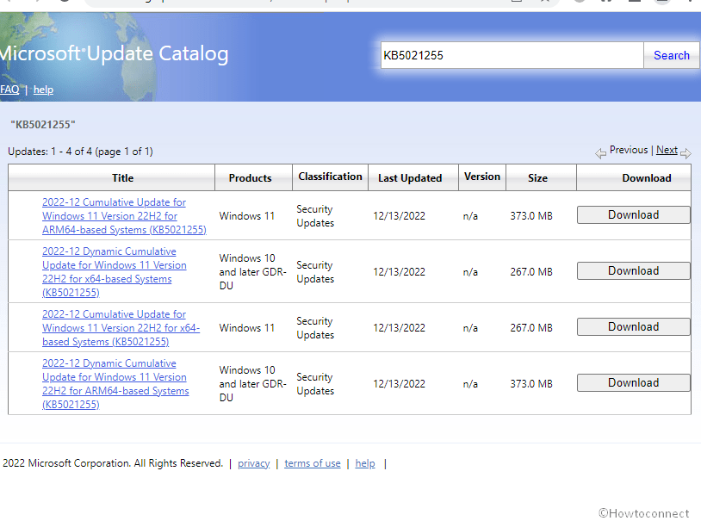This screenshot has width=701, height=527.
Task: Click the Search button
Action: 672,55
